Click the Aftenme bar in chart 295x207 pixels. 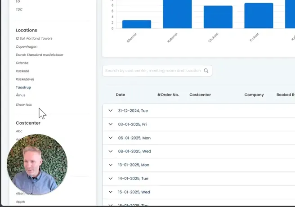(137, 24)
